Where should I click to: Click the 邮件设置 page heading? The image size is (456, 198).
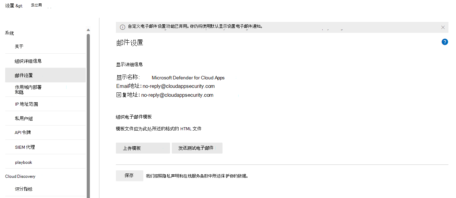pos(130,42)
